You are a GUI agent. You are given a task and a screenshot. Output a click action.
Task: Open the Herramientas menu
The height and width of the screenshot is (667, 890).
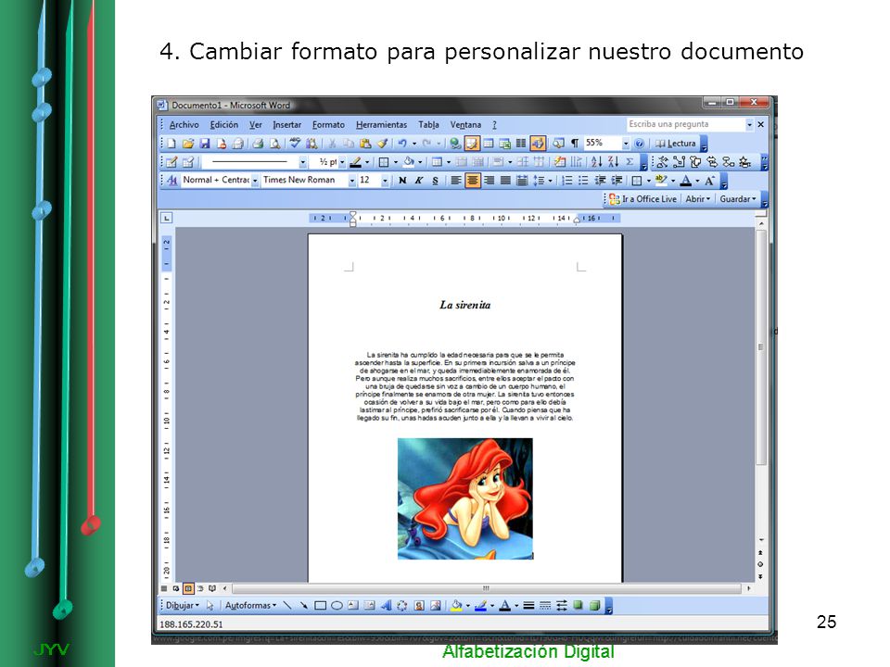click(x=381, y=125)
